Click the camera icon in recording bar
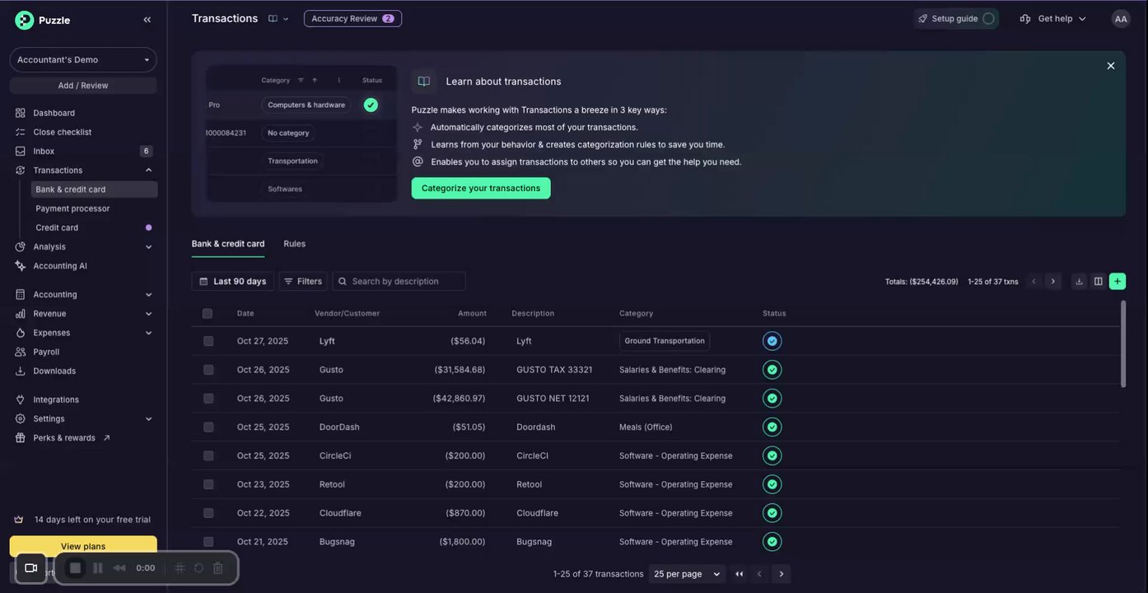This screenshot has width=1148, height=593. pyautogui.click(x=31, y=567)
